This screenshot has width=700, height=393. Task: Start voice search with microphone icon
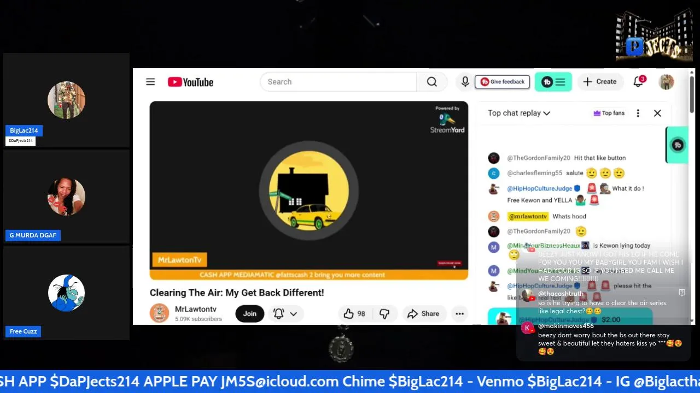tap(465, 82)
